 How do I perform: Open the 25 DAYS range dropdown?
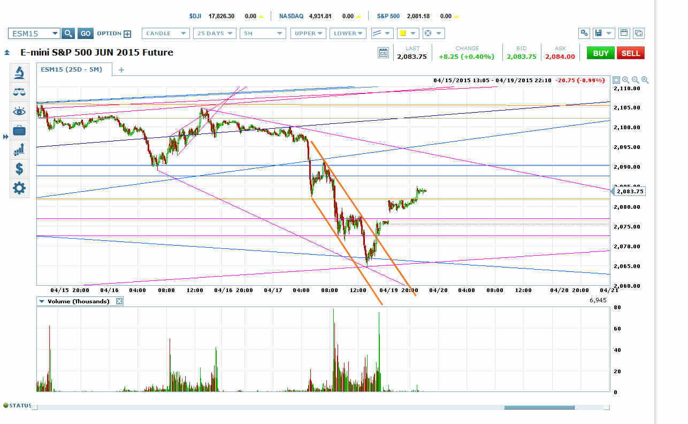click(x=215, y=34)
